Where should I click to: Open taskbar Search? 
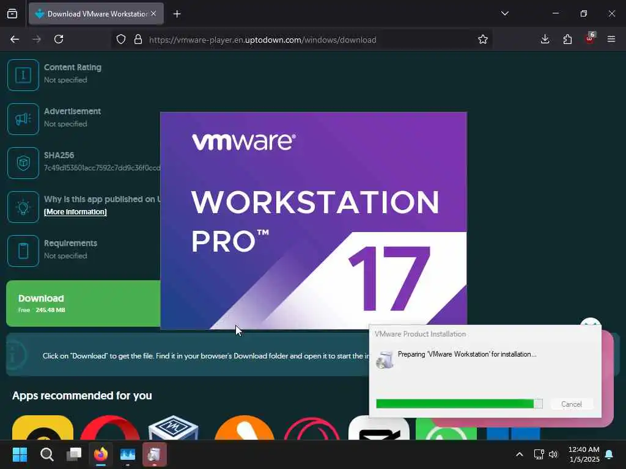point(46,454)
